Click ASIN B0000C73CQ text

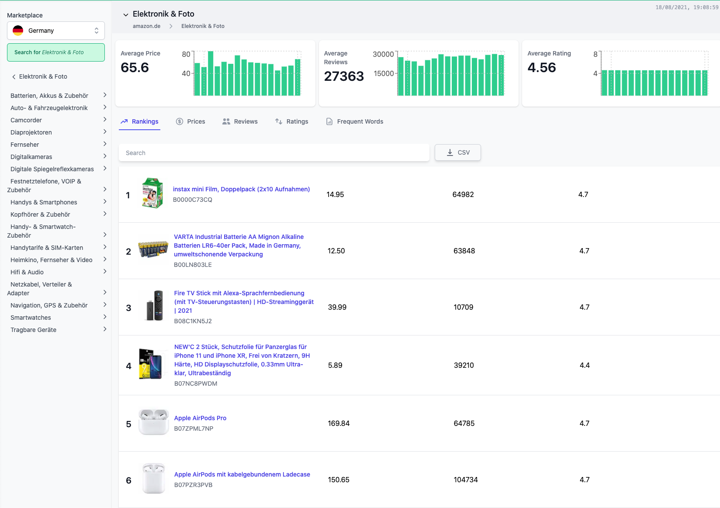point(193,200)
